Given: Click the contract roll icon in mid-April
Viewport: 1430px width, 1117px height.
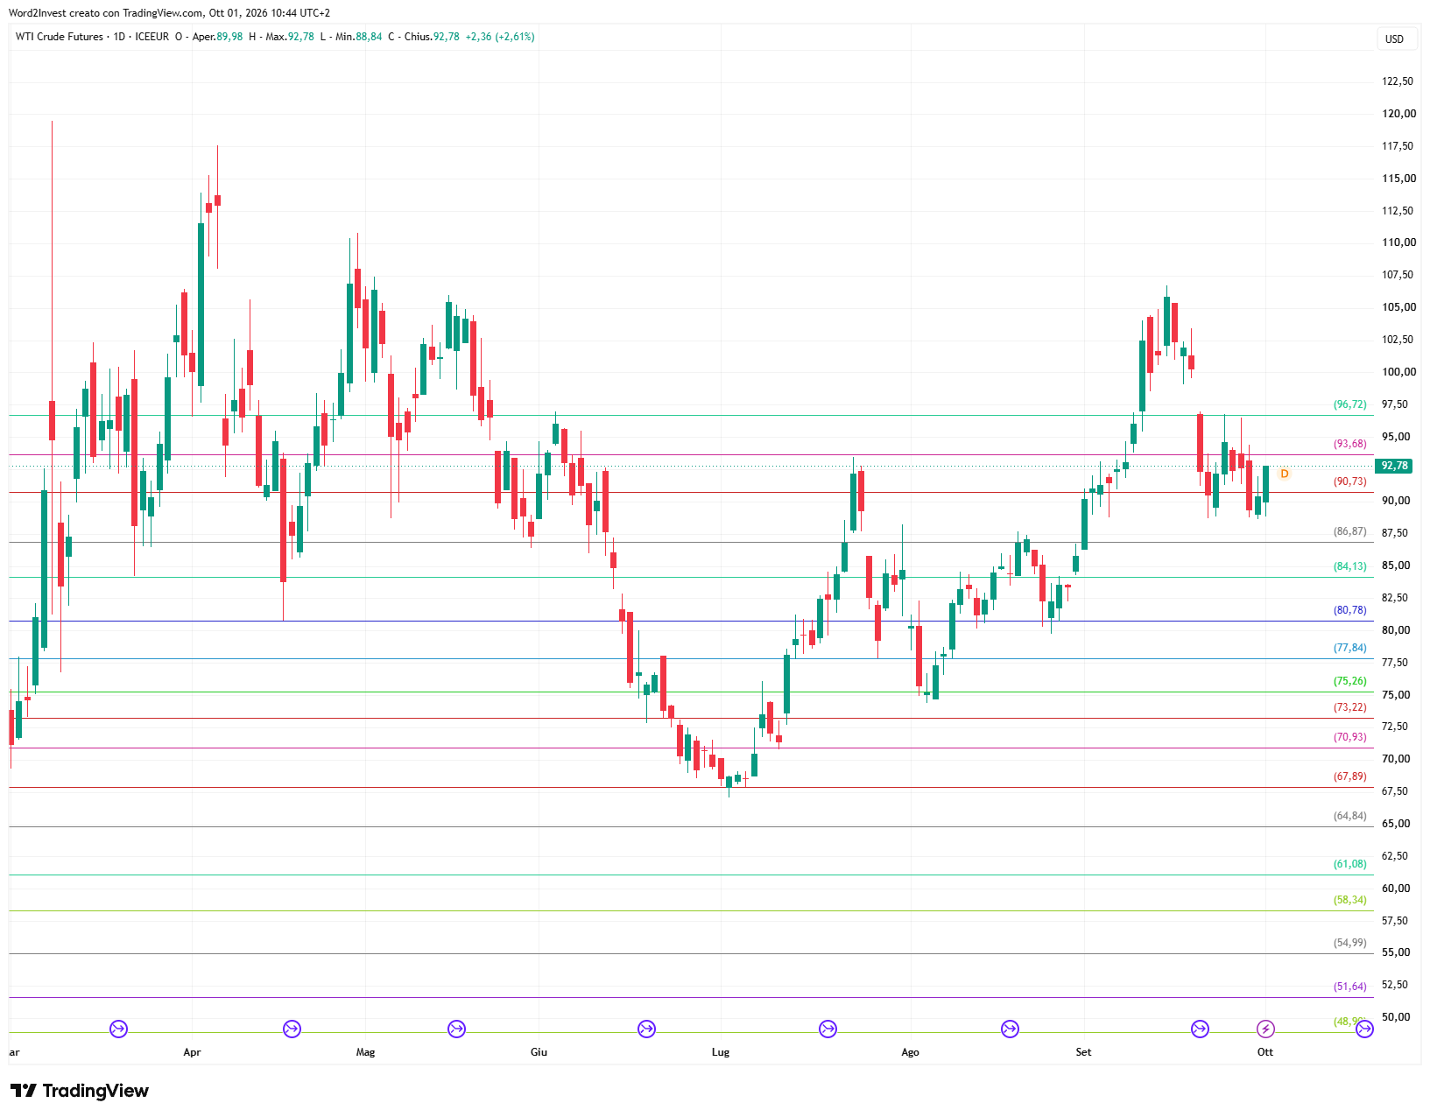Looking at the screenshot, I should click(x=292, y=1029).
